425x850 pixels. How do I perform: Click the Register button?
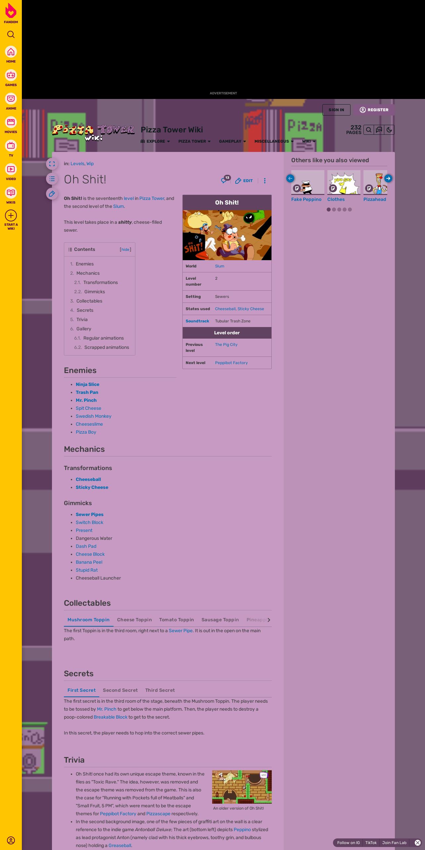pyautogui.click(x=374, y=110)
